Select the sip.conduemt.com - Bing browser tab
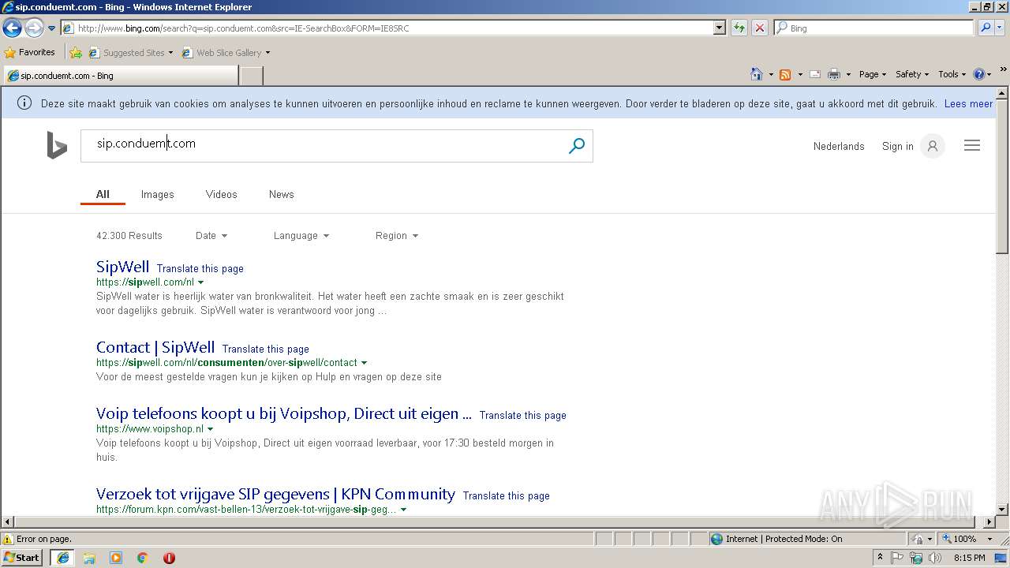 click(120, 76)
